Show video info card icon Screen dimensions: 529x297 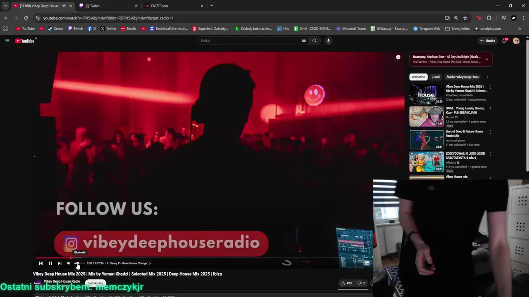coord(398,57)
